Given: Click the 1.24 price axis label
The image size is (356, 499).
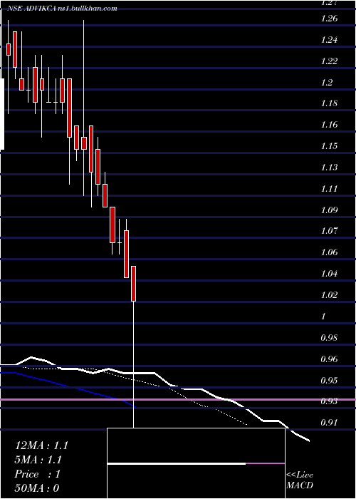Looking at the screenshot, I should point(329,40).
